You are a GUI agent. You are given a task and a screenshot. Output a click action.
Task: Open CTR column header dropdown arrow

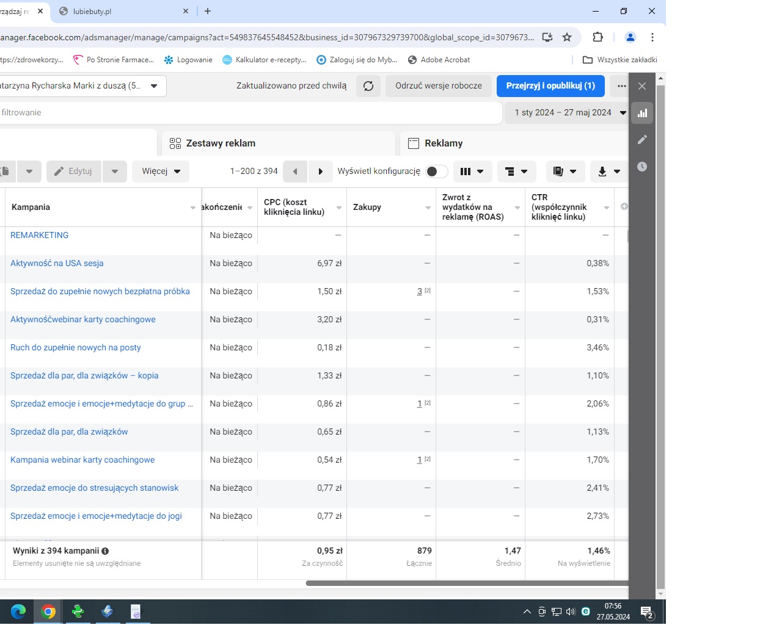(607, 208)
